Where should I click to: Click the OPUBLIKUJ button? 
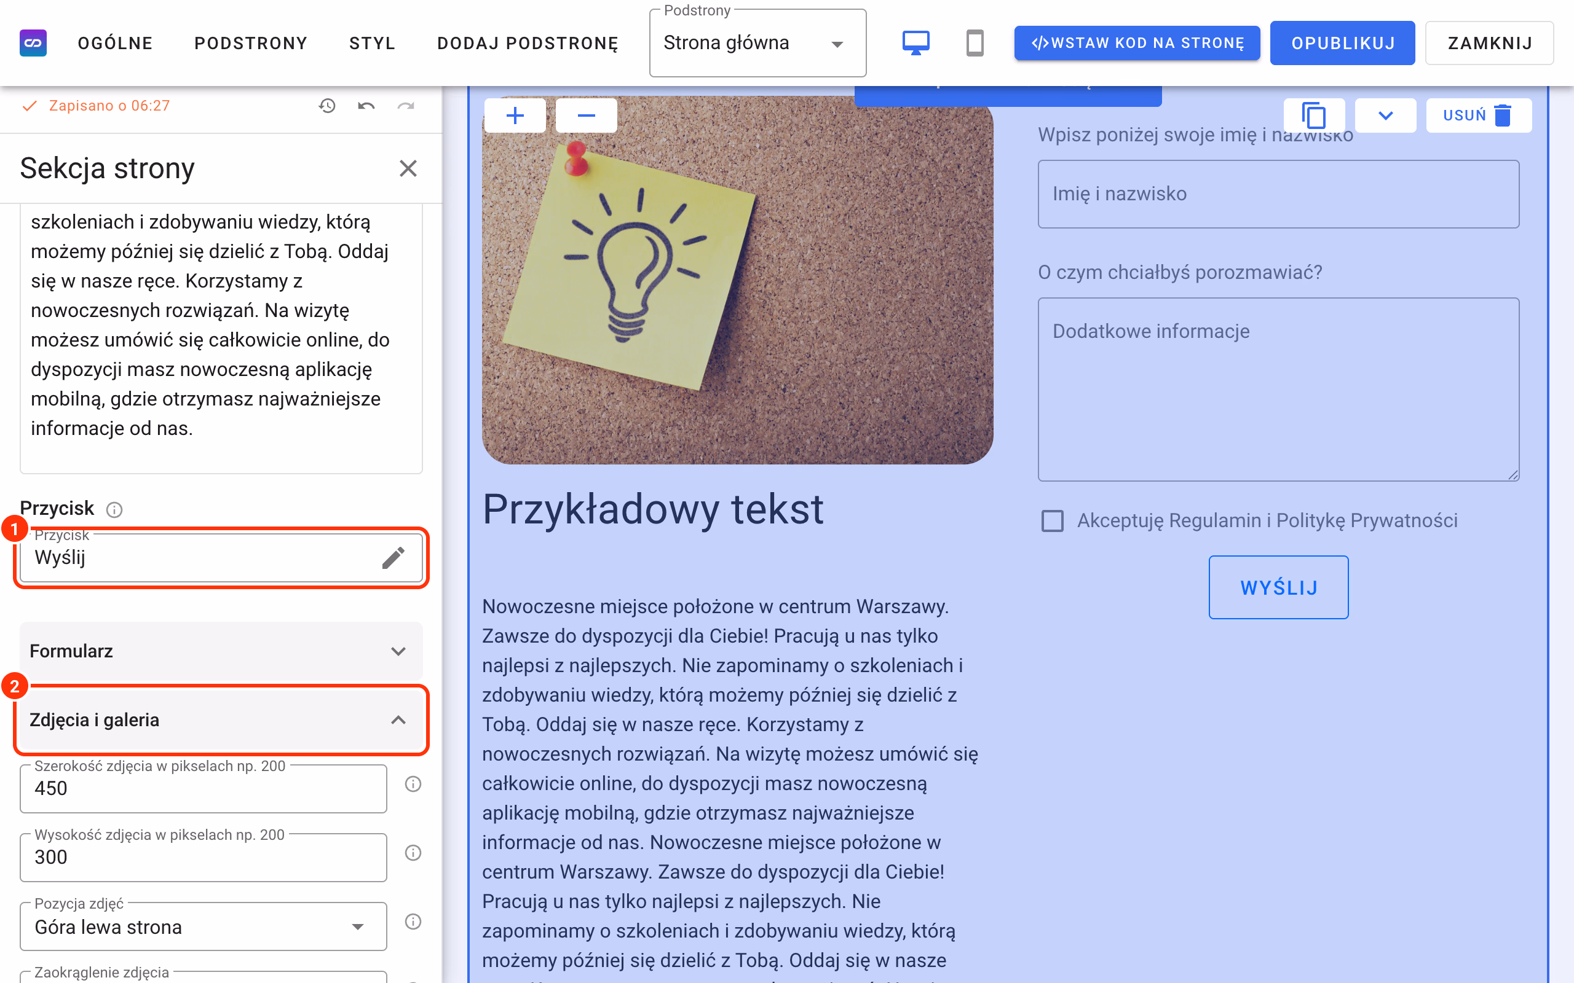tap(1342, 43)
